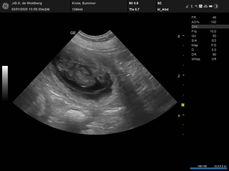Click the blue cine loop progress bar
Image resolution: width=229 pixels, height=171 pixels.
[209, 168]
